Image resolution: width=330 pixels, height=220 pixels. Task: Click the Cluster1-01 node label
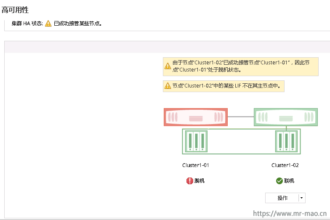195,165
